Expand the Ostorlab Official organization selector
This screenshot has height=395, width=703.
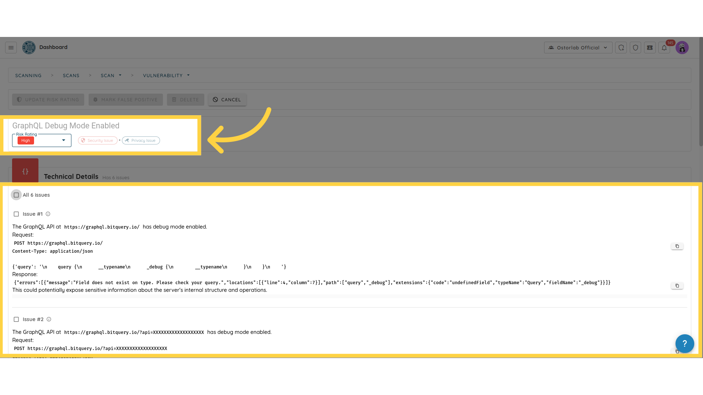(578, 48)
